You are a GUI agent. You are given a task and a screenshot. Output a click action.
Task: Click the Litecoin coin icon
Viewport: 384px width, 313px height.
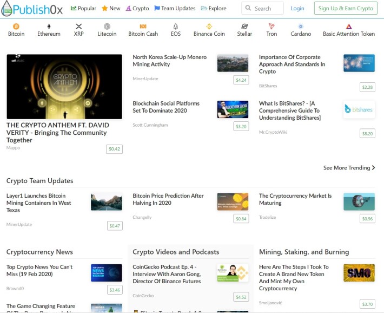(107, 26)
